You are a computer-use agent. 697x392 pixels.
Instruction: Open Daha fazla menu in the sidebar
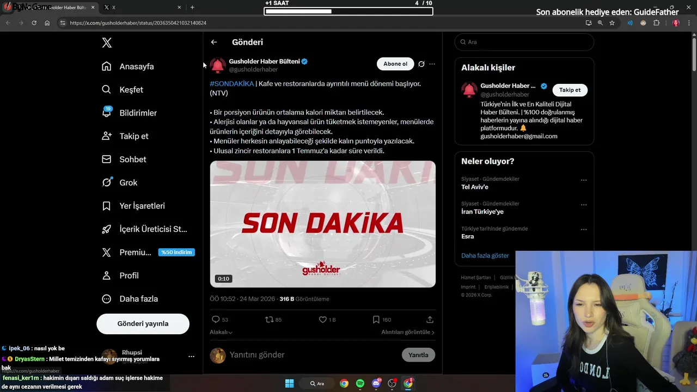tap(130, 299)
